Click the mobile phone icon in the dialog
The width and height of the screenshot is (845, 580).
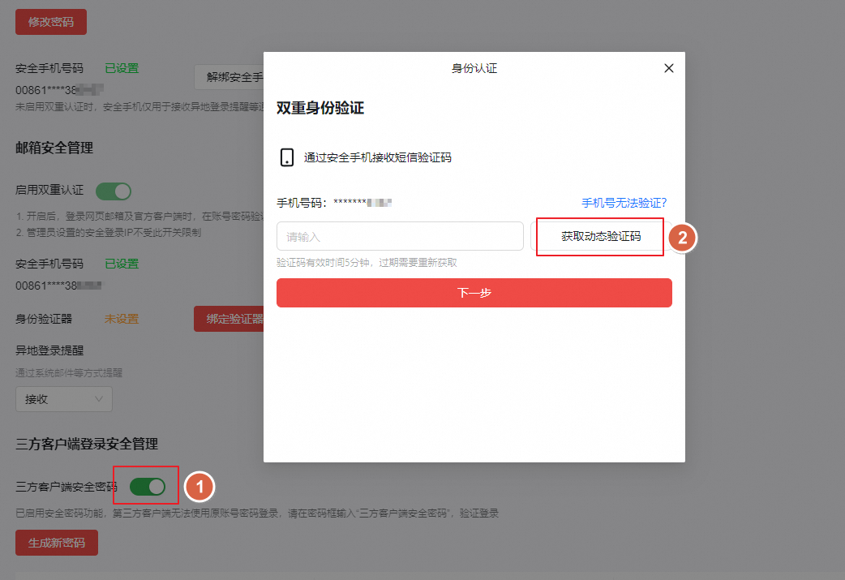tap(287, 158)
